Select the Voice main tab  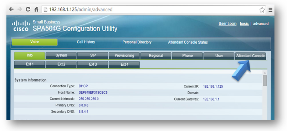pyautogui.click(x=35, y=42)
